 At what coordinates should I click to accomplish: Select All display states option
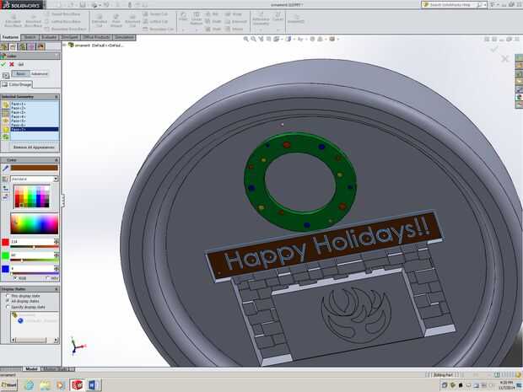8,301
